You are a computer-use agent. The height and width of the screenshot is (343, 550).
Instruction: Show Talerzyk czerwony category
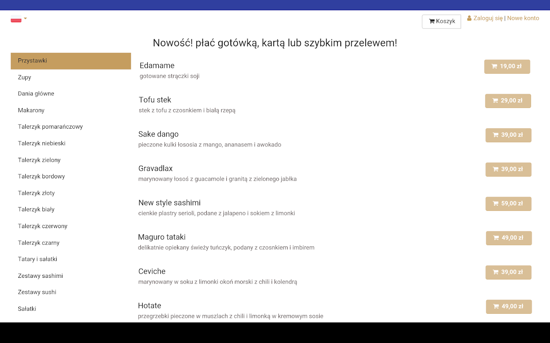pyautogui.click(x=71, y=226)
